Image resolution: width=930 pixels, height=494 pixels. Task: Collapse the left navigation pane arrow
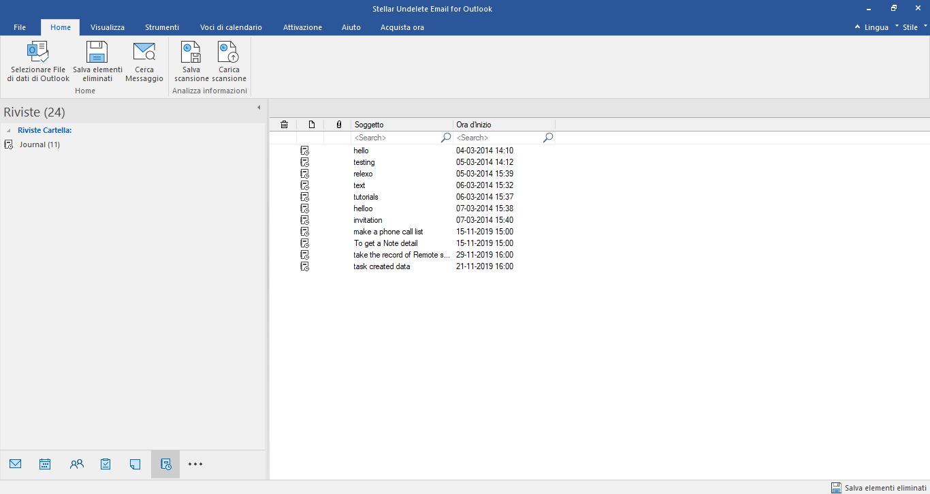[x=259, y=108]
